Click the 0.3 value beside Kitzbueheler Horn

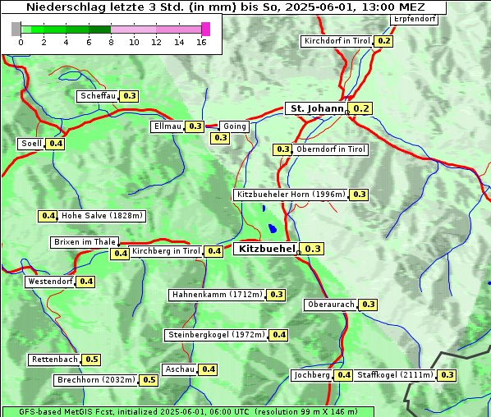click(x=359, y=195)
